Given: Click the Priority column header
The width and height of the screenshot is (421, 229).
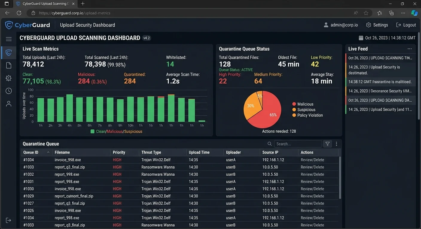Looking at the screenshot, I should click(x=119, y=152).
